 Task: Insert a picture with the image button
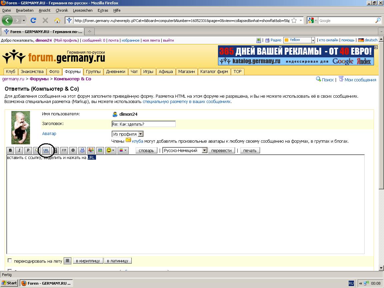tap(100, 150)
